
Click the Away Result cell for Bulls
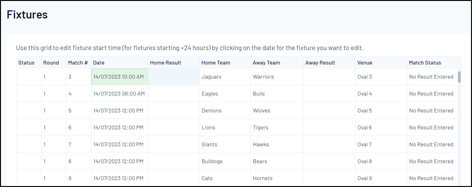329,94
